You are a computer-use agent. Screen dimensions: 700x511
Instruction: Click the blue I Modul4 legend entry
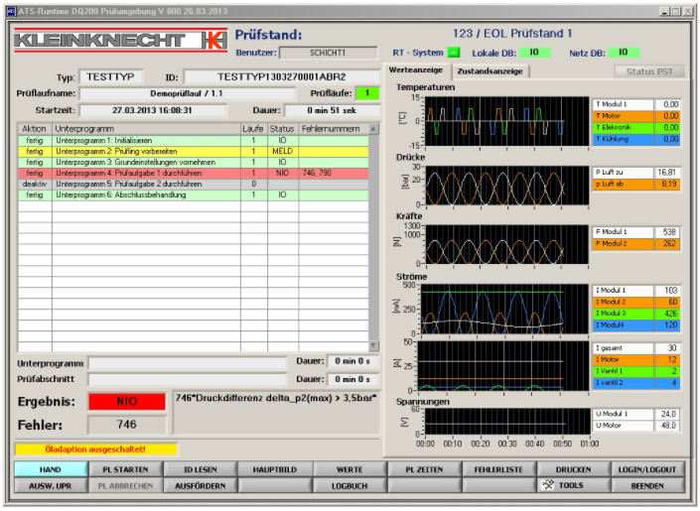(636, 324)
